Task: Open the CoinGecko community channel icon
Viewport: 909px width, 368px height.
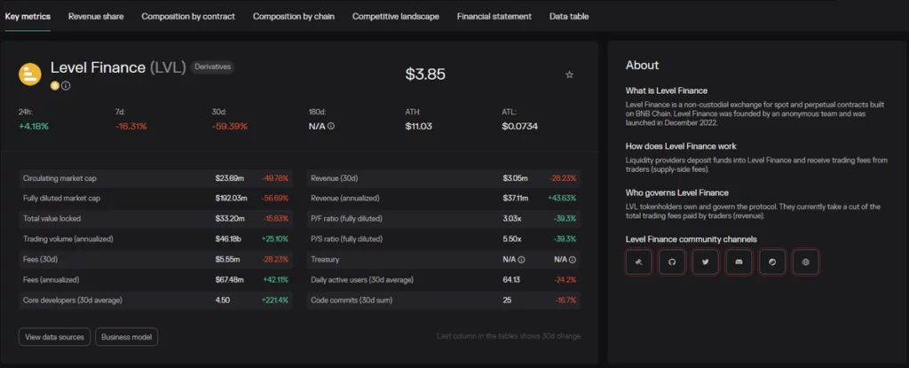Action: click(772, 262)
